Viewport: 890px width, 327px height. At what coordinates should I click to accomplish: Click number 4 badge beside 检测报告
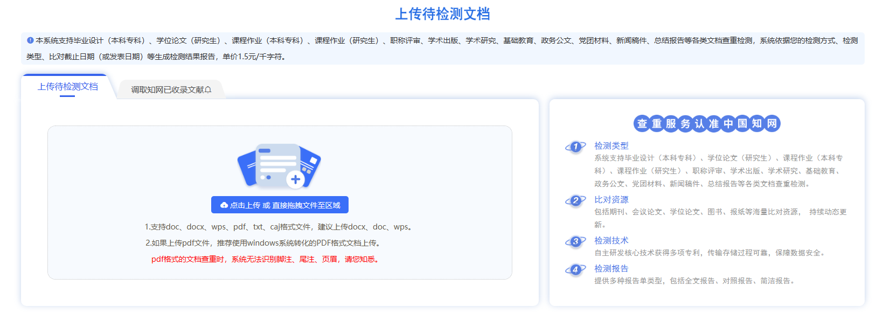coord(575,269)
